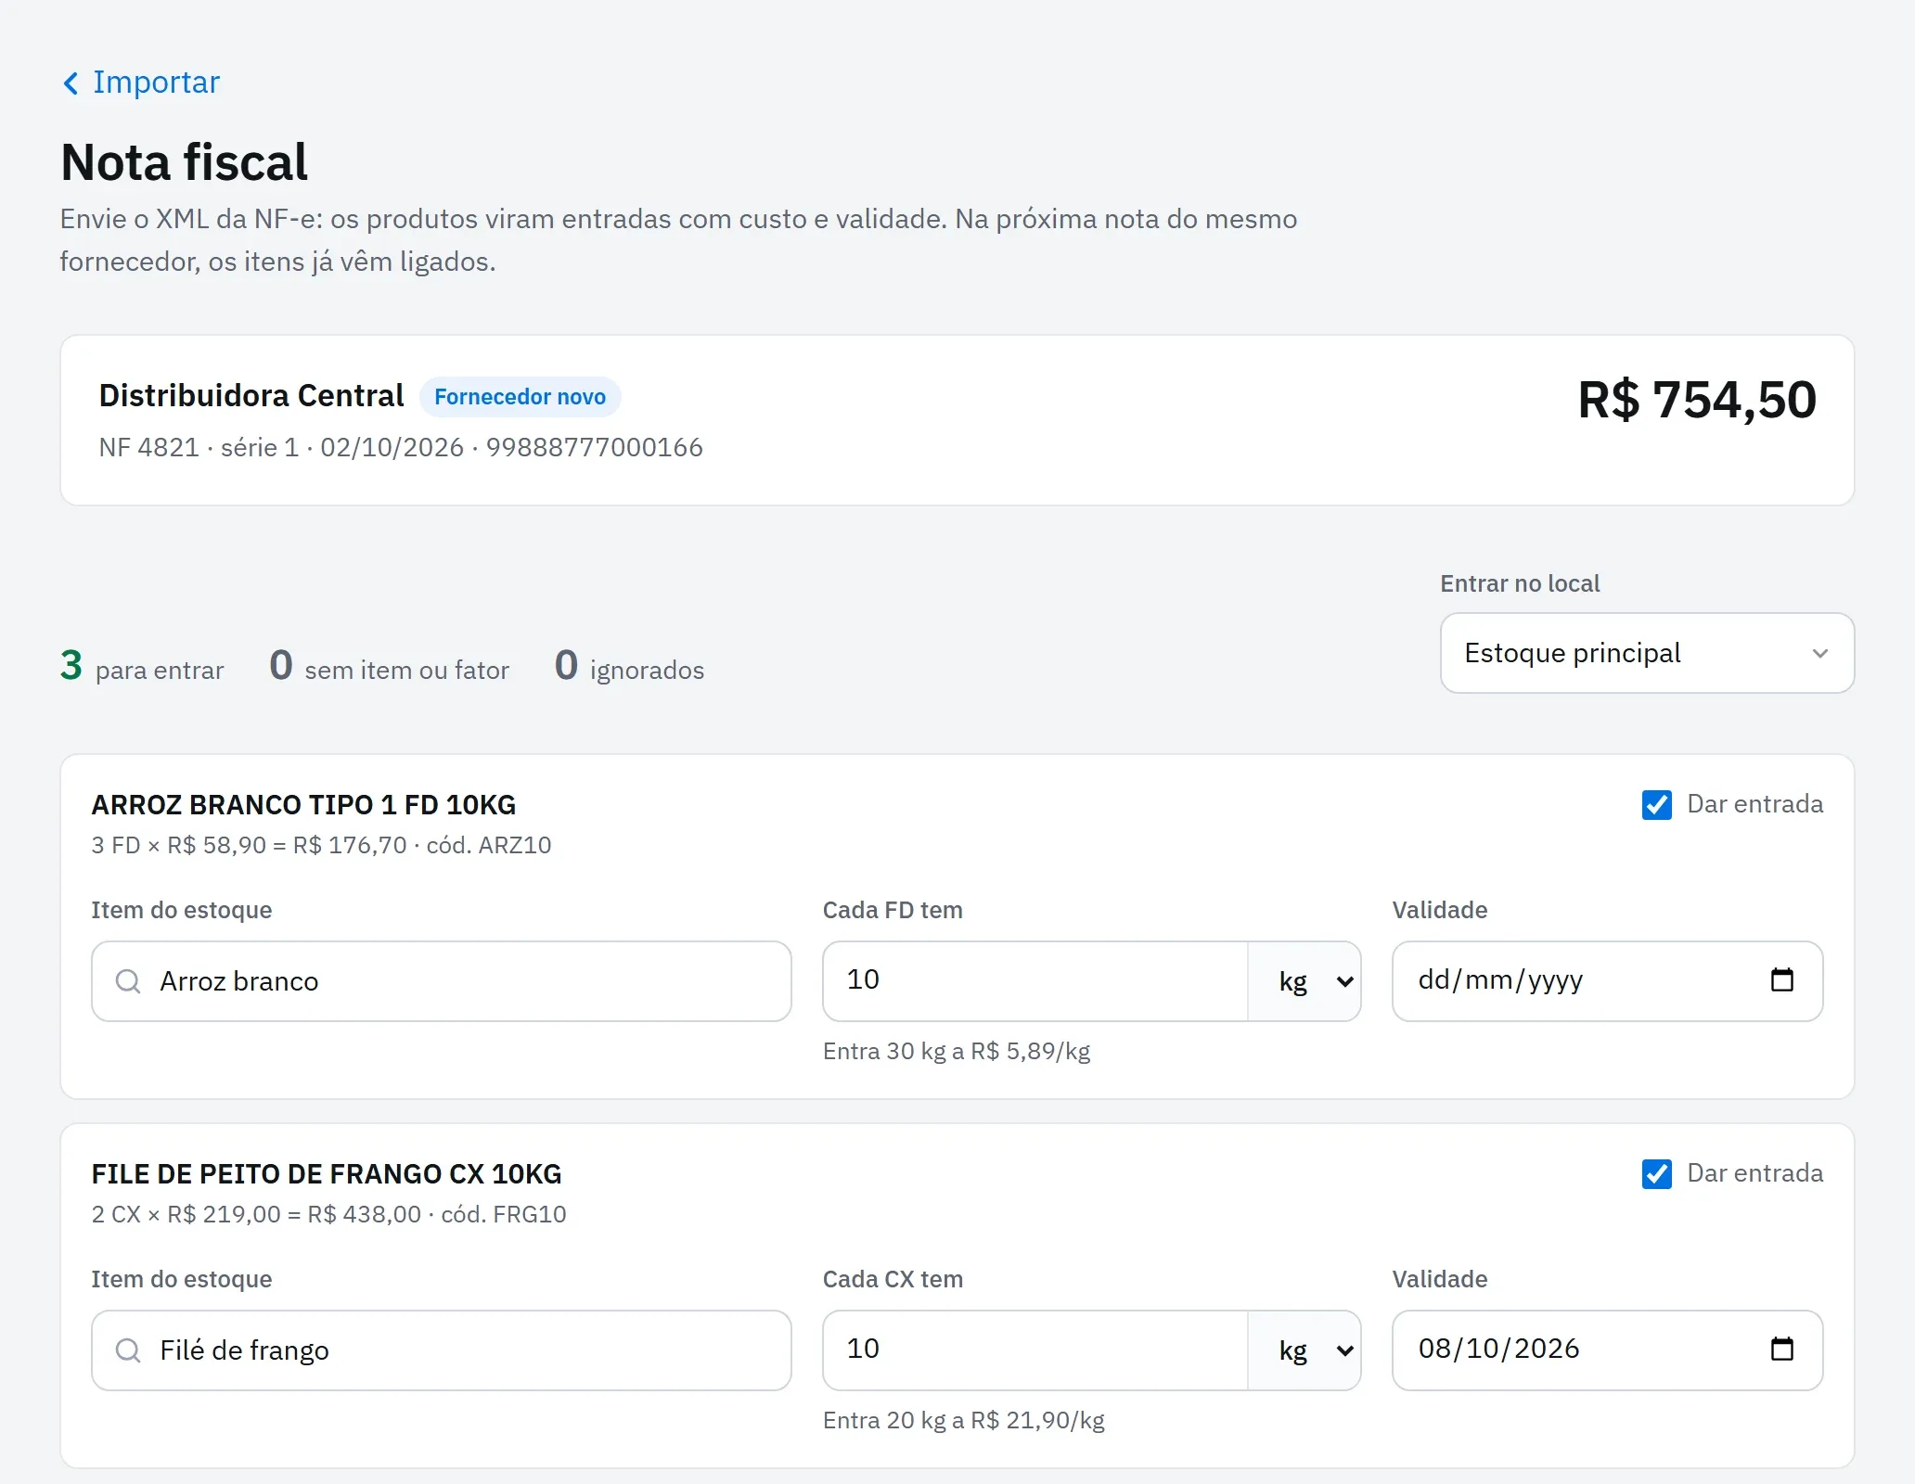
Task: Click the '2 CX × R$ 219,00' price line
Action: tap(328, 1215)
